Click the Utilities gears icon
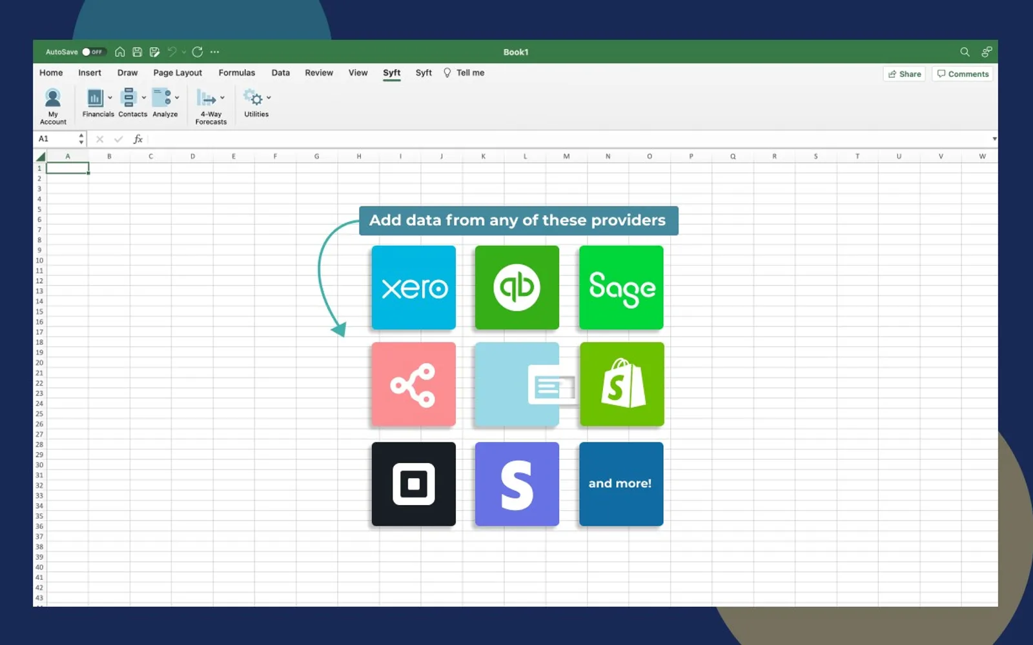Image resolution: width=1033 pixels, height=645 pixels. 253,97
